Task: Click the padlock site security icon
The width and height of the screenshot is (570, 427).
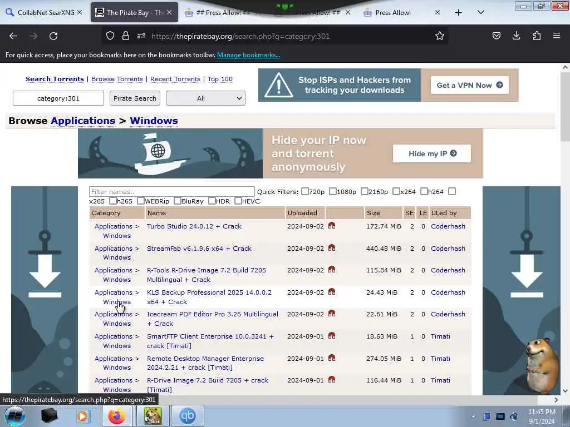Action: (x=126, y=36)
